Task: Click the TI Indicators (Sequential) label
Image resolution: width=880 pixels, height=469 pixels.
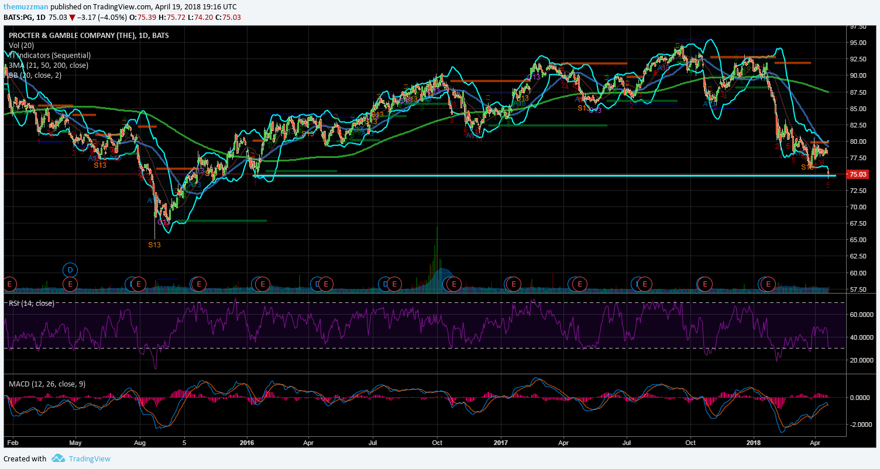Action: tap(49, 55)
